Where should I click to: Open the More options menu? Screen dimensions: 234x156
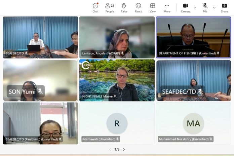[x=167, y=8]
